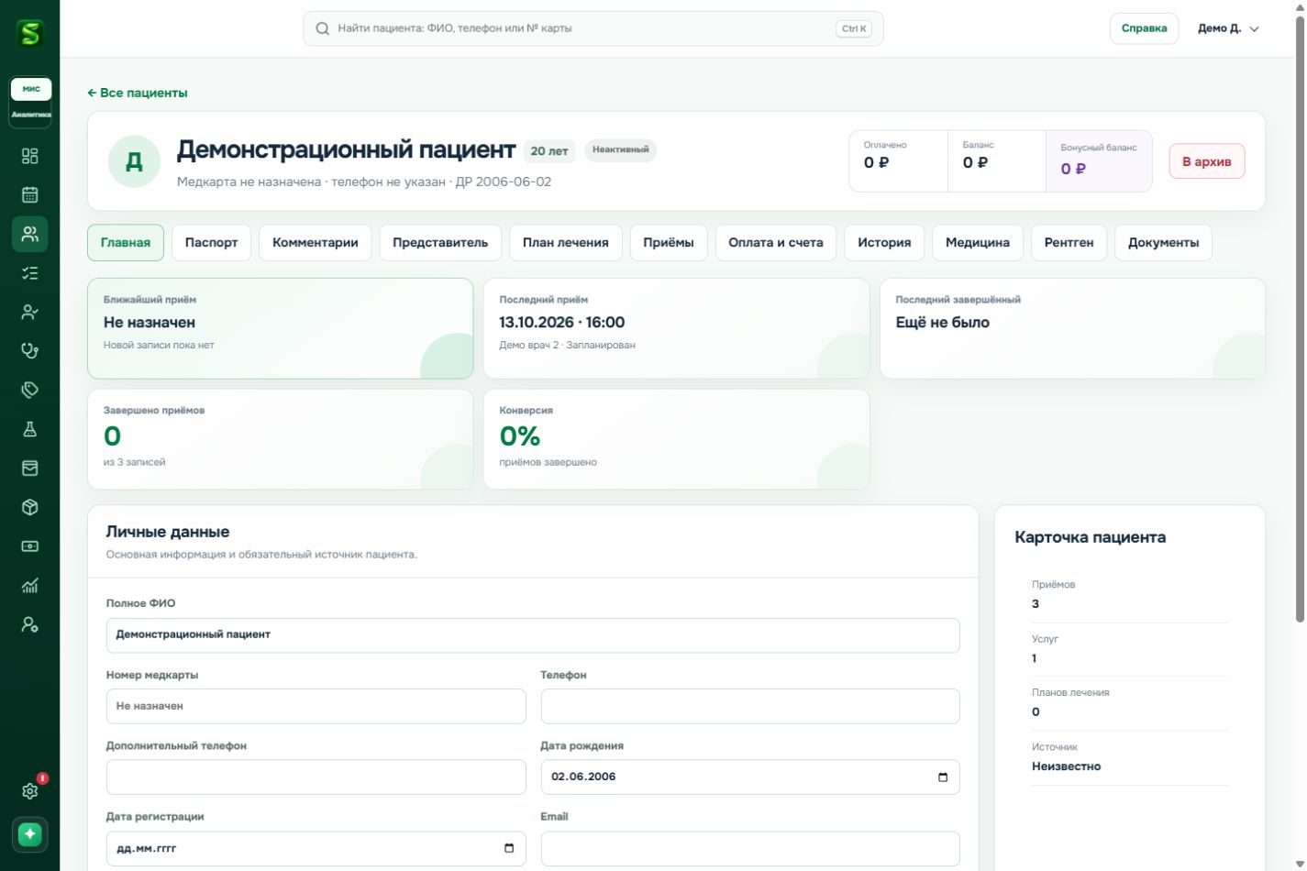This screenshot has width=1307, height=871.
Task: Click the patient search field
Action: coord(593,28)
